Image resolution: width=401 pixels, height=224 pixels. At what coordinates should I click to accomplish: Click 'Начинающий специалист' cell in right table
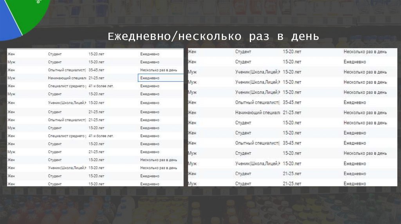click(x=258, y=113)
